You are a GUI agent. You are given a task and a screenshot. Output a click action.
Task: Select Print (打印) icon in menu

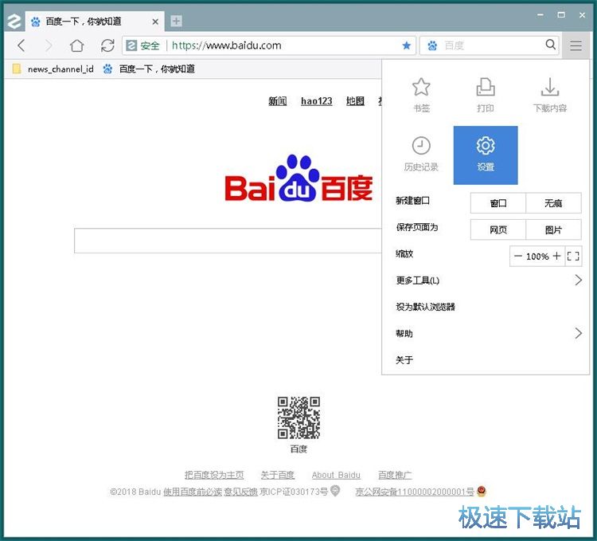pyautogui.click(x=486, y=96)
